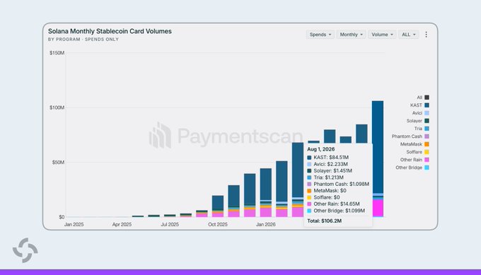Select the Jan 2026 bar
Image resolution: width=481 pixels, height=275 pixels.
pos(266,192)
